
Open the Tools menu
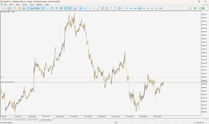coord(32,5)
